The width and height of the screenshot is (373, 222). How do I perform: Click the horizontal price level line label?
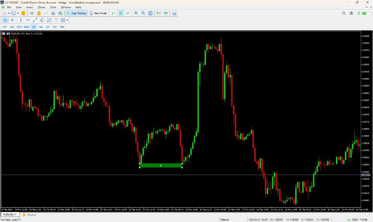pos(366,175)
